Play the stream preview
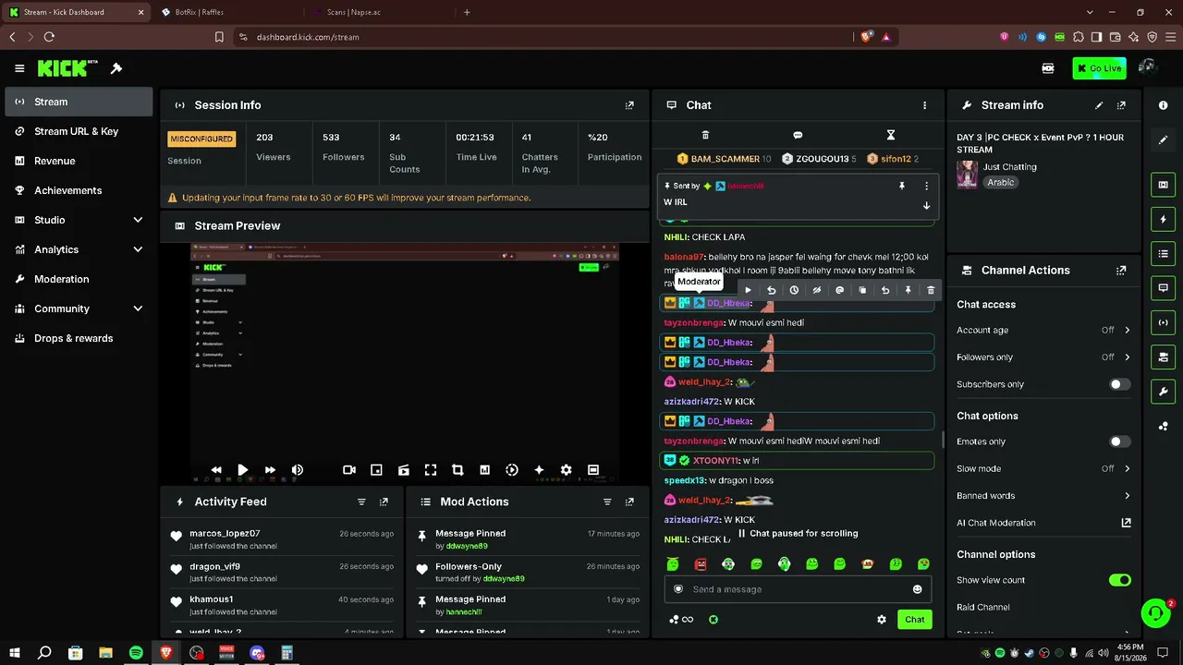This screenshot has width=1183, height=665. point(242,470)
